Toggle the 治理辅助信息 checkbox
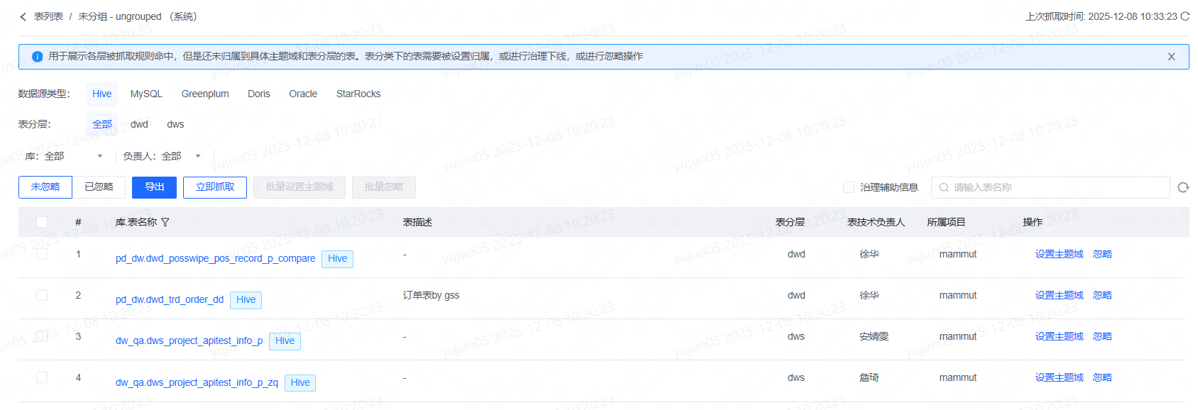This screenshot has width=1198, height=410. point(848,187)
